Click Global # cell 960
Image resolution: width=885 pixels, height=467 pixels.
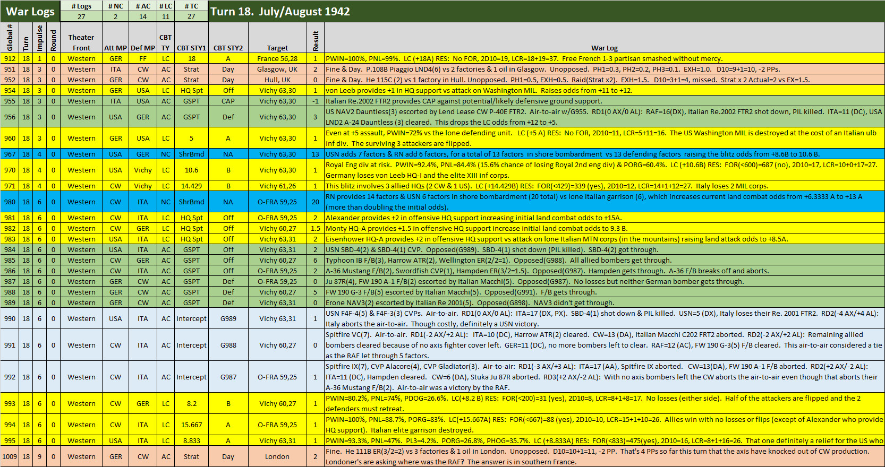(10, 138)
